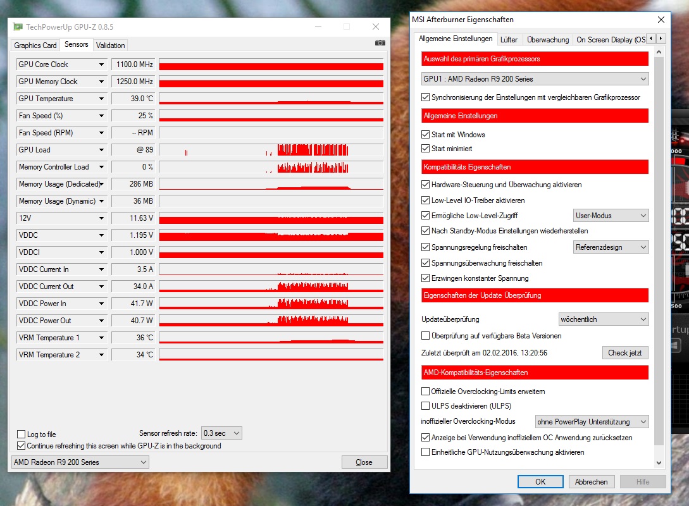Toggle Anzeige bei inoffiziellem OC zurücksetzen
The width and height of the screenshot is (689, 506).
(425, 438)
